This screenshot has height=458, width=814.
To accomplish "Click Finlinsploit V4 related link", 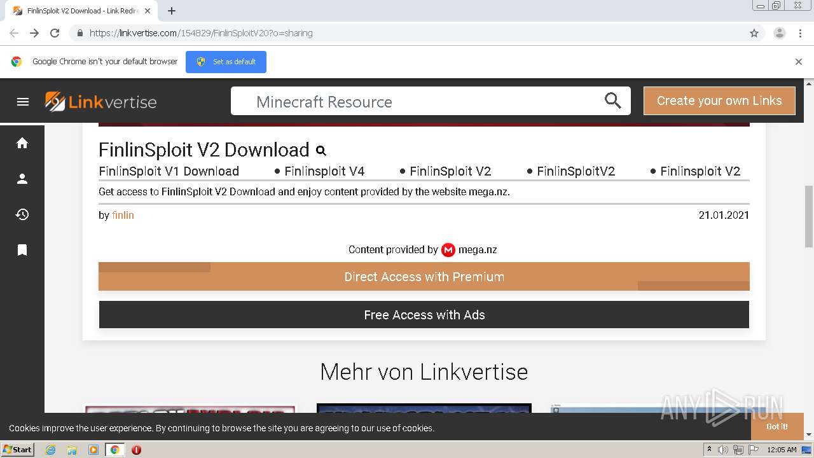I will click(x=324, y=171).
